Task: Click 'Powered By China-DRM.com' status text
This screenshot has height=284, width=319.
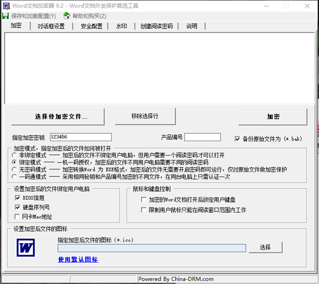Action: click(x=176, y=279)
